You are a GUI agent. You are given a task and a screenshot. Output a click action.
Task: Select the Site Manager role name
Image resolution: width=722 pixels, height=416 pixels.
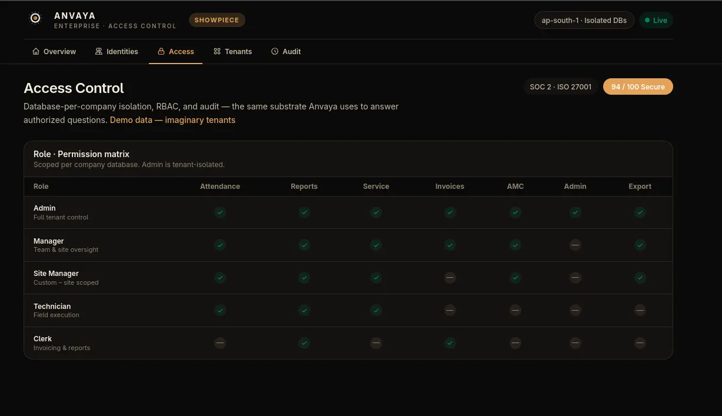point(56,274)
